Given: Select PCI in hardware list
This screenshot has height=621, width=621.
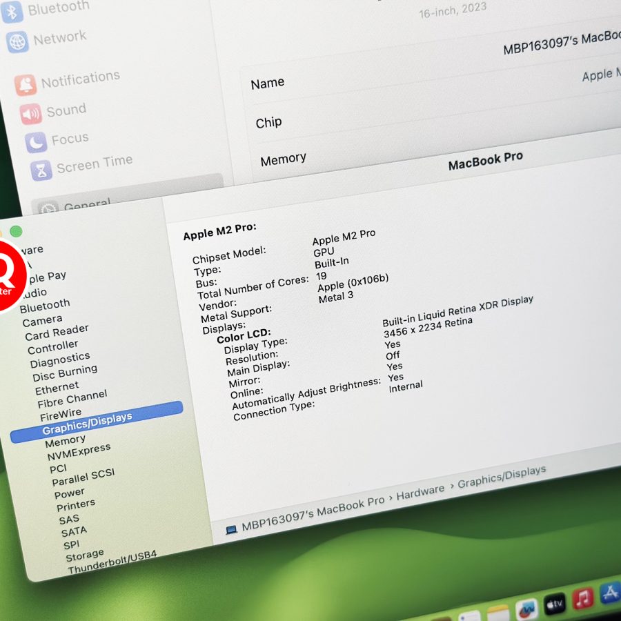Looking at the screenshot, I should pos(58,469).
